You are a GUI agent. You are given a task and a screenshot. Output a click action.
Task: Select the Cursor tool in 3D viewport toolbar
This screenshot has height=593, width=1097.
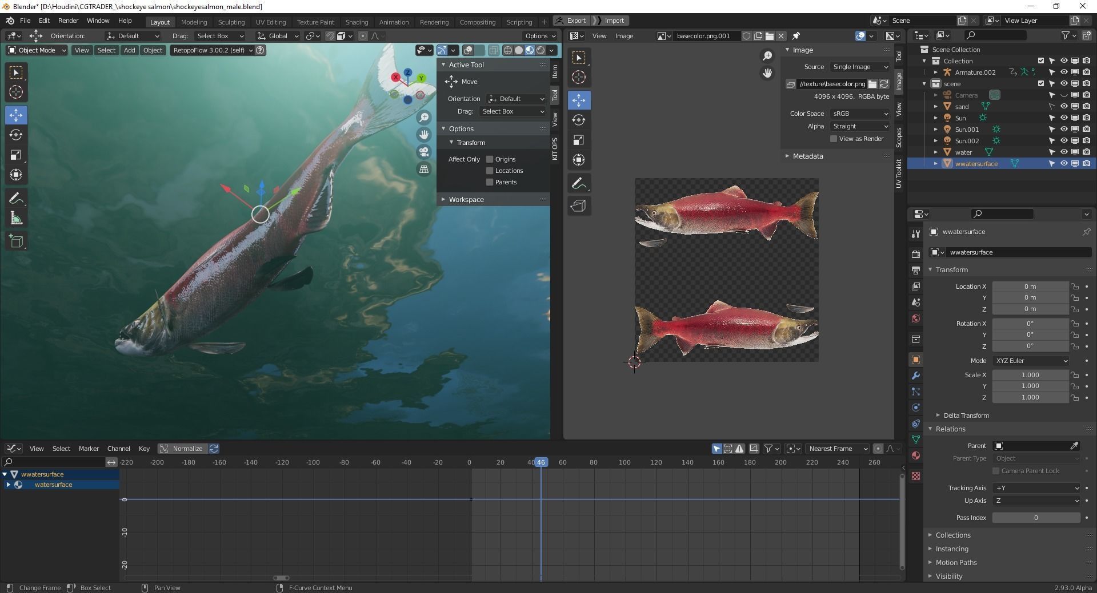(x=16, y=92)
